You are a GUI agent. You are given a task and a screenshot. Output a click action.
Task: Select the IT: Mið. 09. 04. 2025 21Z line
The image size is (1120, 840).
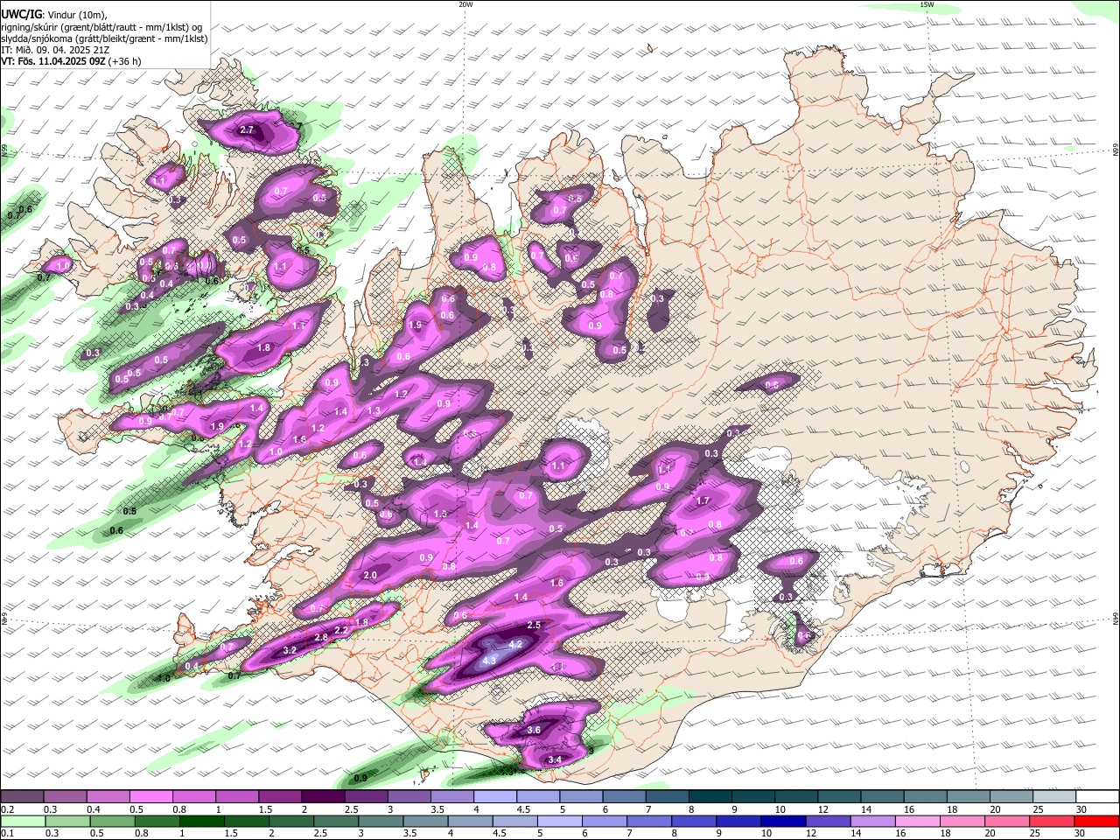point(55,50)
